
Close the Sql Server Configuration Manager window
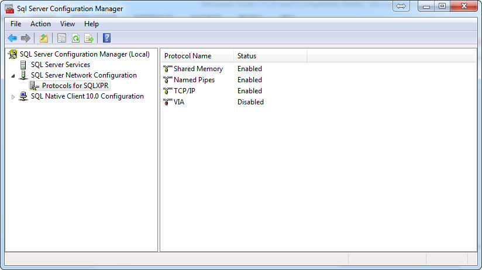pos(464,6)
